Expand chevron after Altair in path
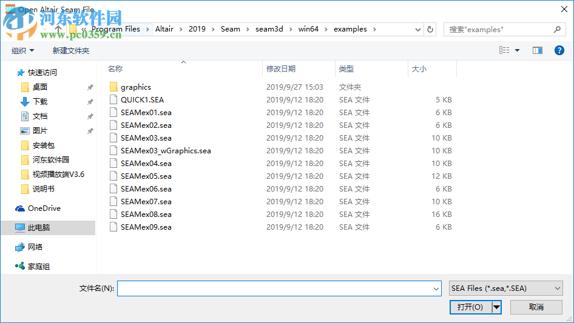Viewport: 574px width, 323px height. tap(181, 29)
